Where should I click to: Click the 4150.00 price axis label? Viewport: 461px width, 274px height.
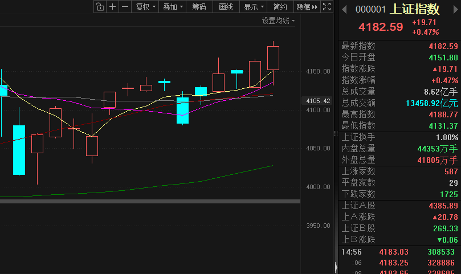318,71
